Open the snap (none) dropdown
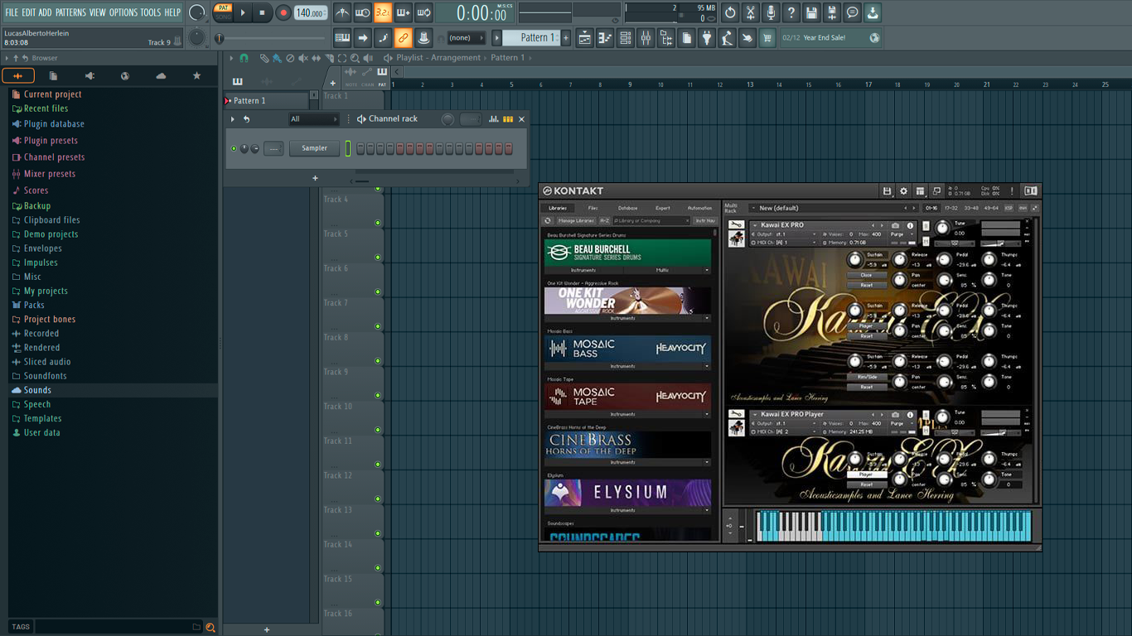This screenshot has width=1132, height=636. click(467, 38)
